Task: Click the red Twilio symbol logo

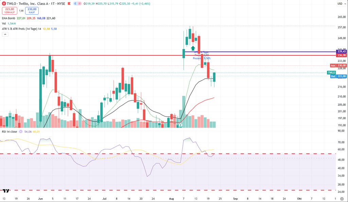Action: pos(4,3)
